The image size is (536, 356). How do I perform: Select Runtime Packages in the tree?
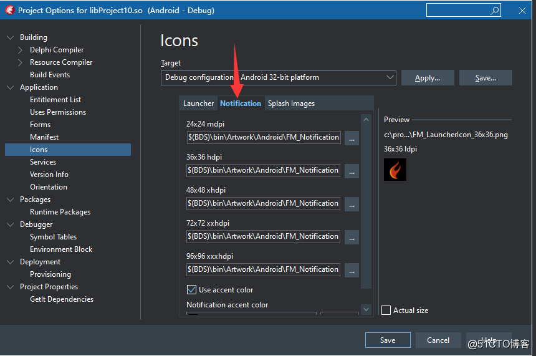click(60, 212)
